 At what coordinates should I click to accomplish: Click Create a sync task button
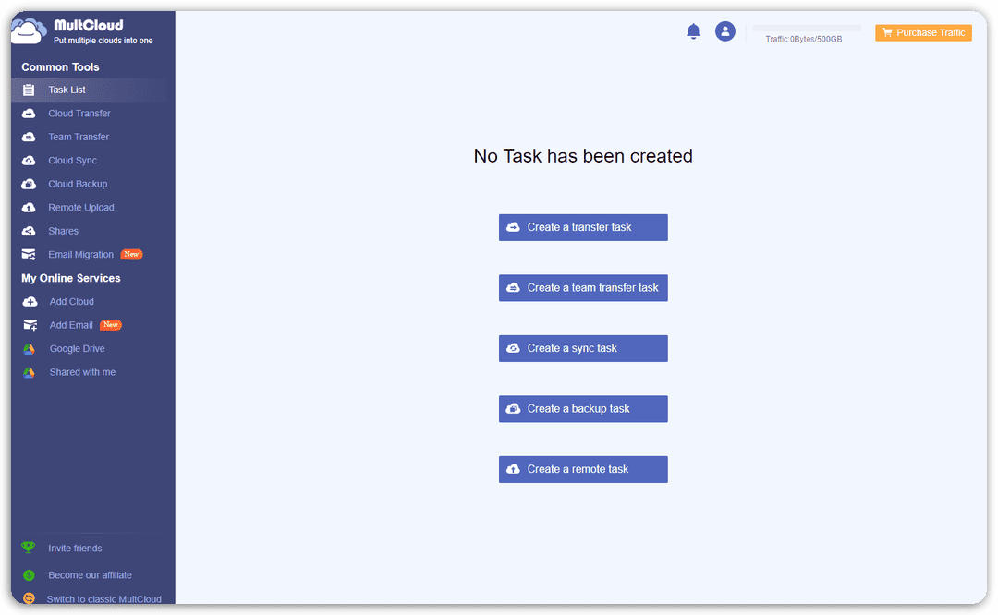pos(583,348)
